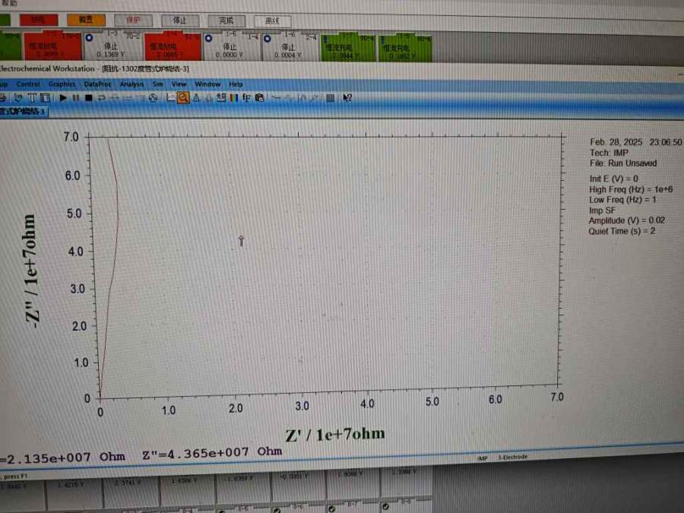Click the graph plot icon left of magnifier

click(x=171, y=98)
